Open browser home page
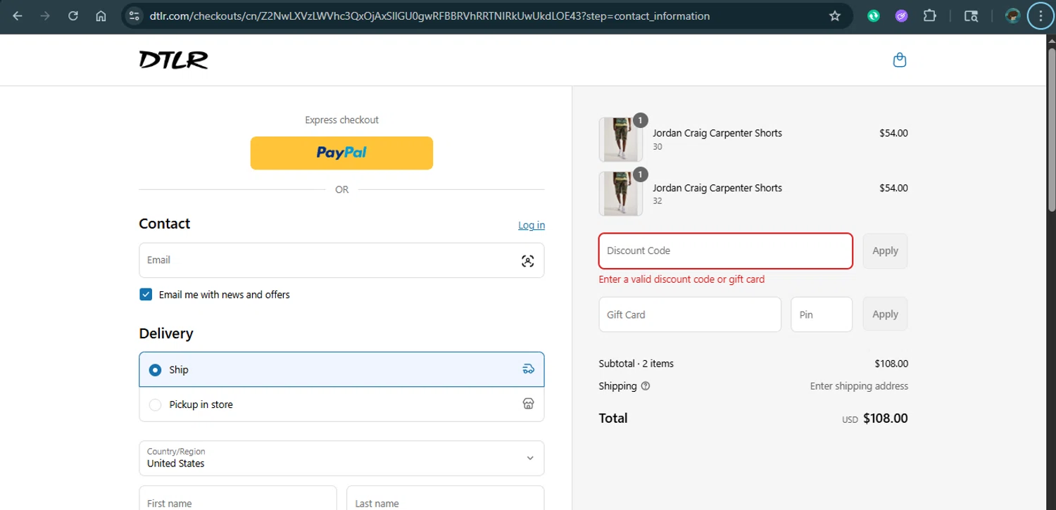This screenshot has width=1056, height=510. tap(101, 15)
